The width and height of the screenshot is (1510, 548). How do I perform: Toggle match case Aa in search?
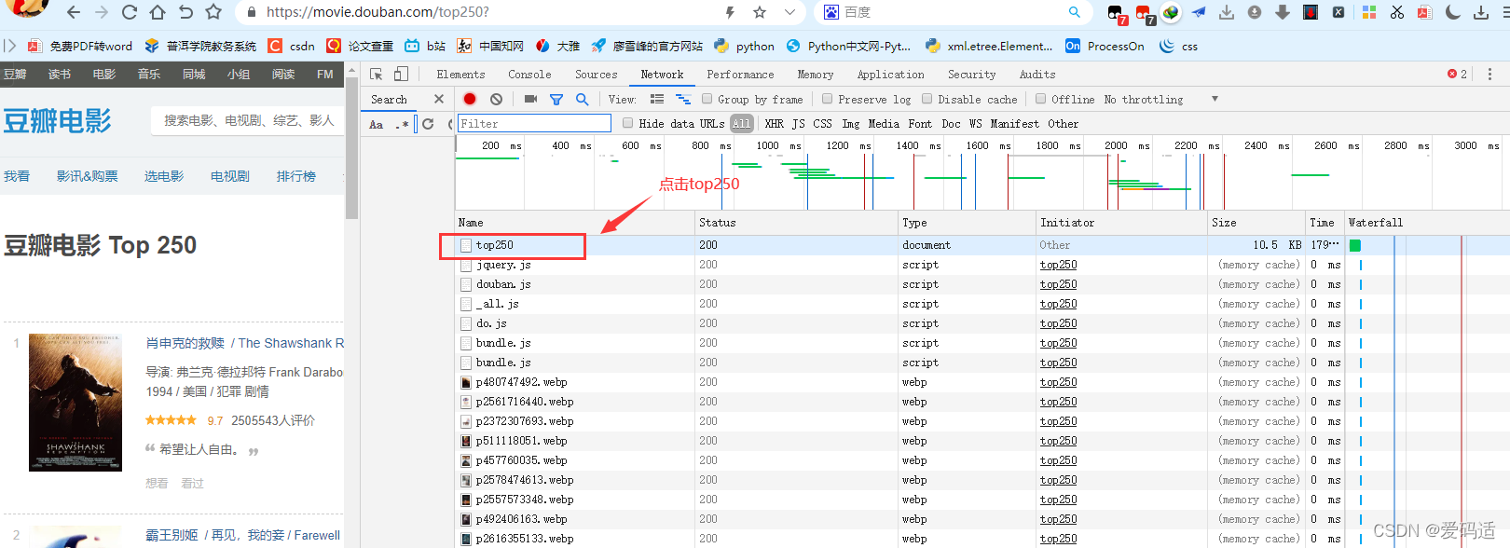pyautogui.click(x=376, y=124)
